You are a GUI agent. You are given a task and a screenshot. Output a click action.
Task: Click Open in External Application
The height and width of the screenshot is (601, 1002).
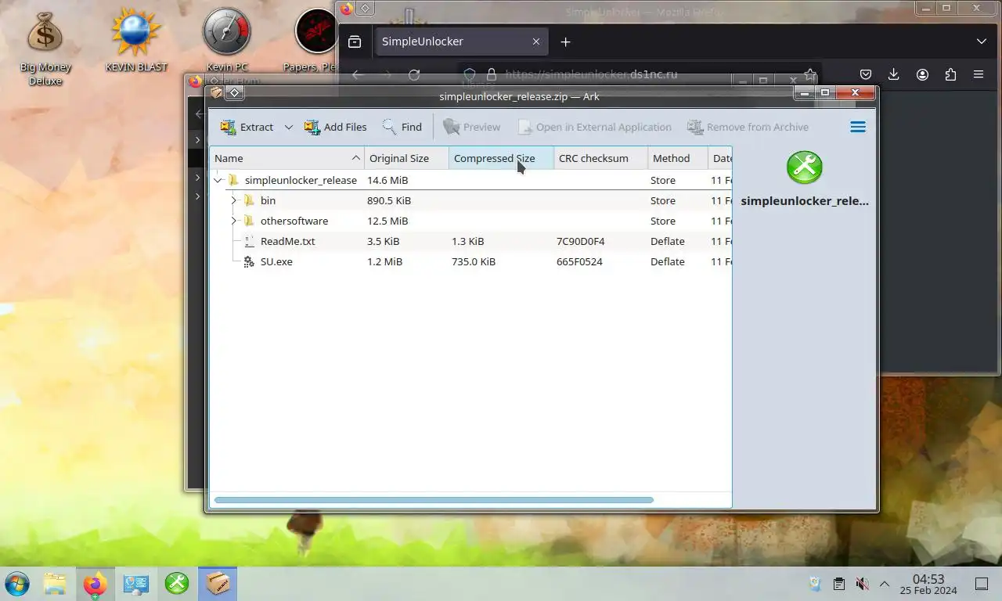click(593, 127)
